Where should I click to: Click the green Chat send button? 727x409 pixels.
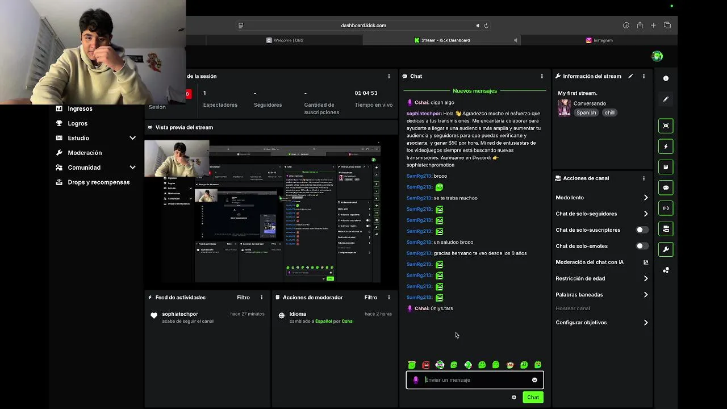point(533,397)
